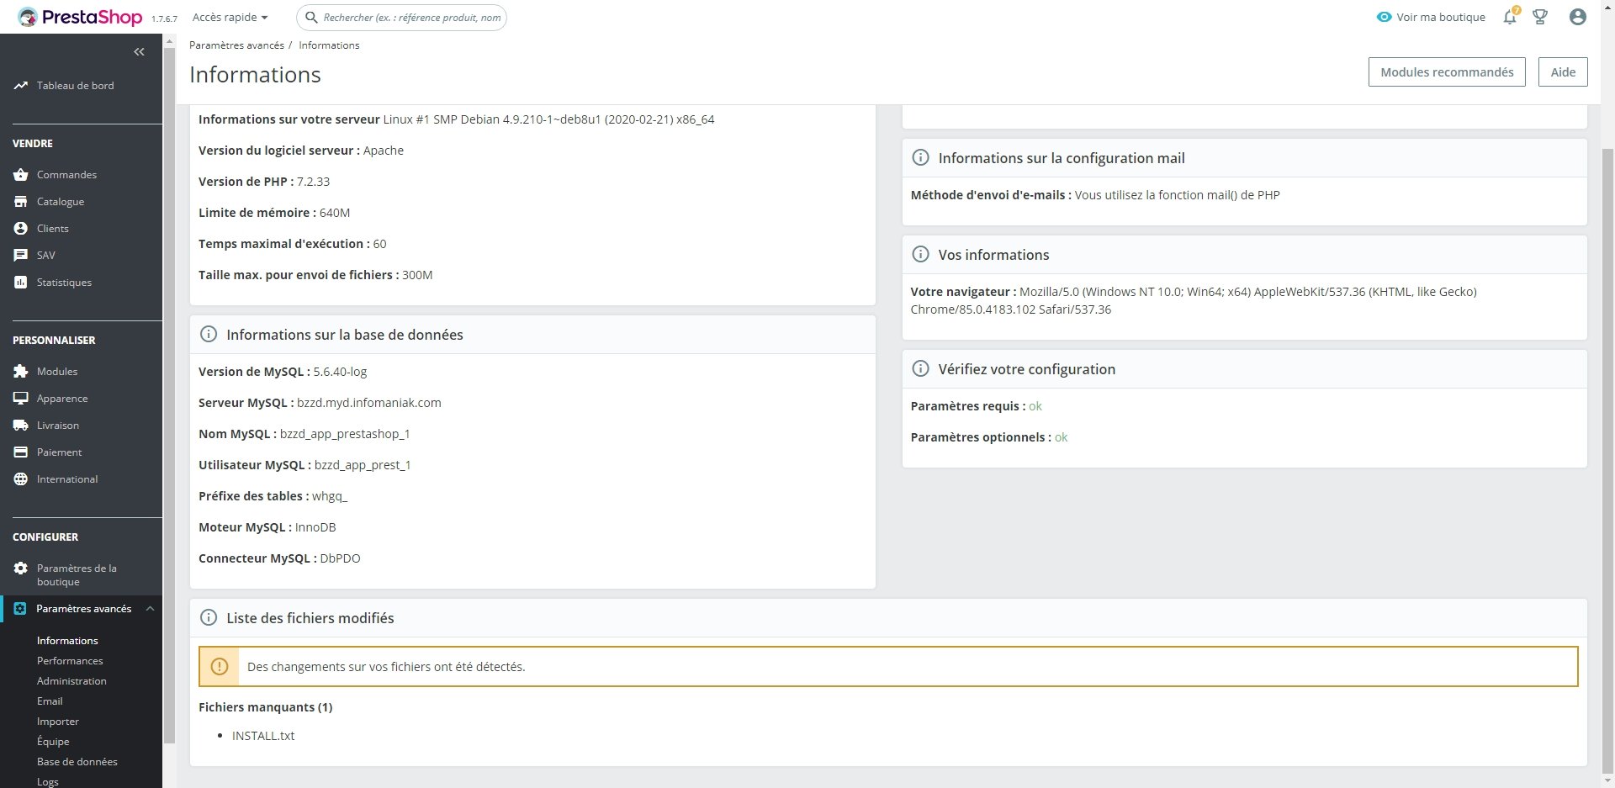Focus the Rechercher search field

pyautogui.click(x=402, y=17)
